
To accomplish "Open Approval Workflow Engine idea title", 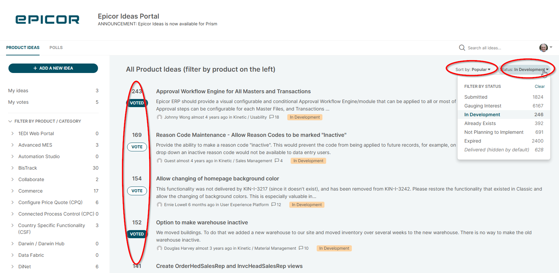I will pyautogui.click(x=233, y=92).
